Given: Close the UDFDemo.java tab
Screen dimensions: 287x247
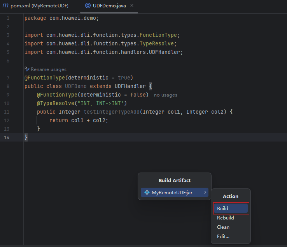Looking at the screenshot, I should (x=132, y=6).
